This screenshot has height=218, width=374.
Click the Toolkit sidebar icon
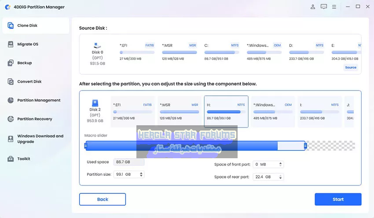pos(11,159)
